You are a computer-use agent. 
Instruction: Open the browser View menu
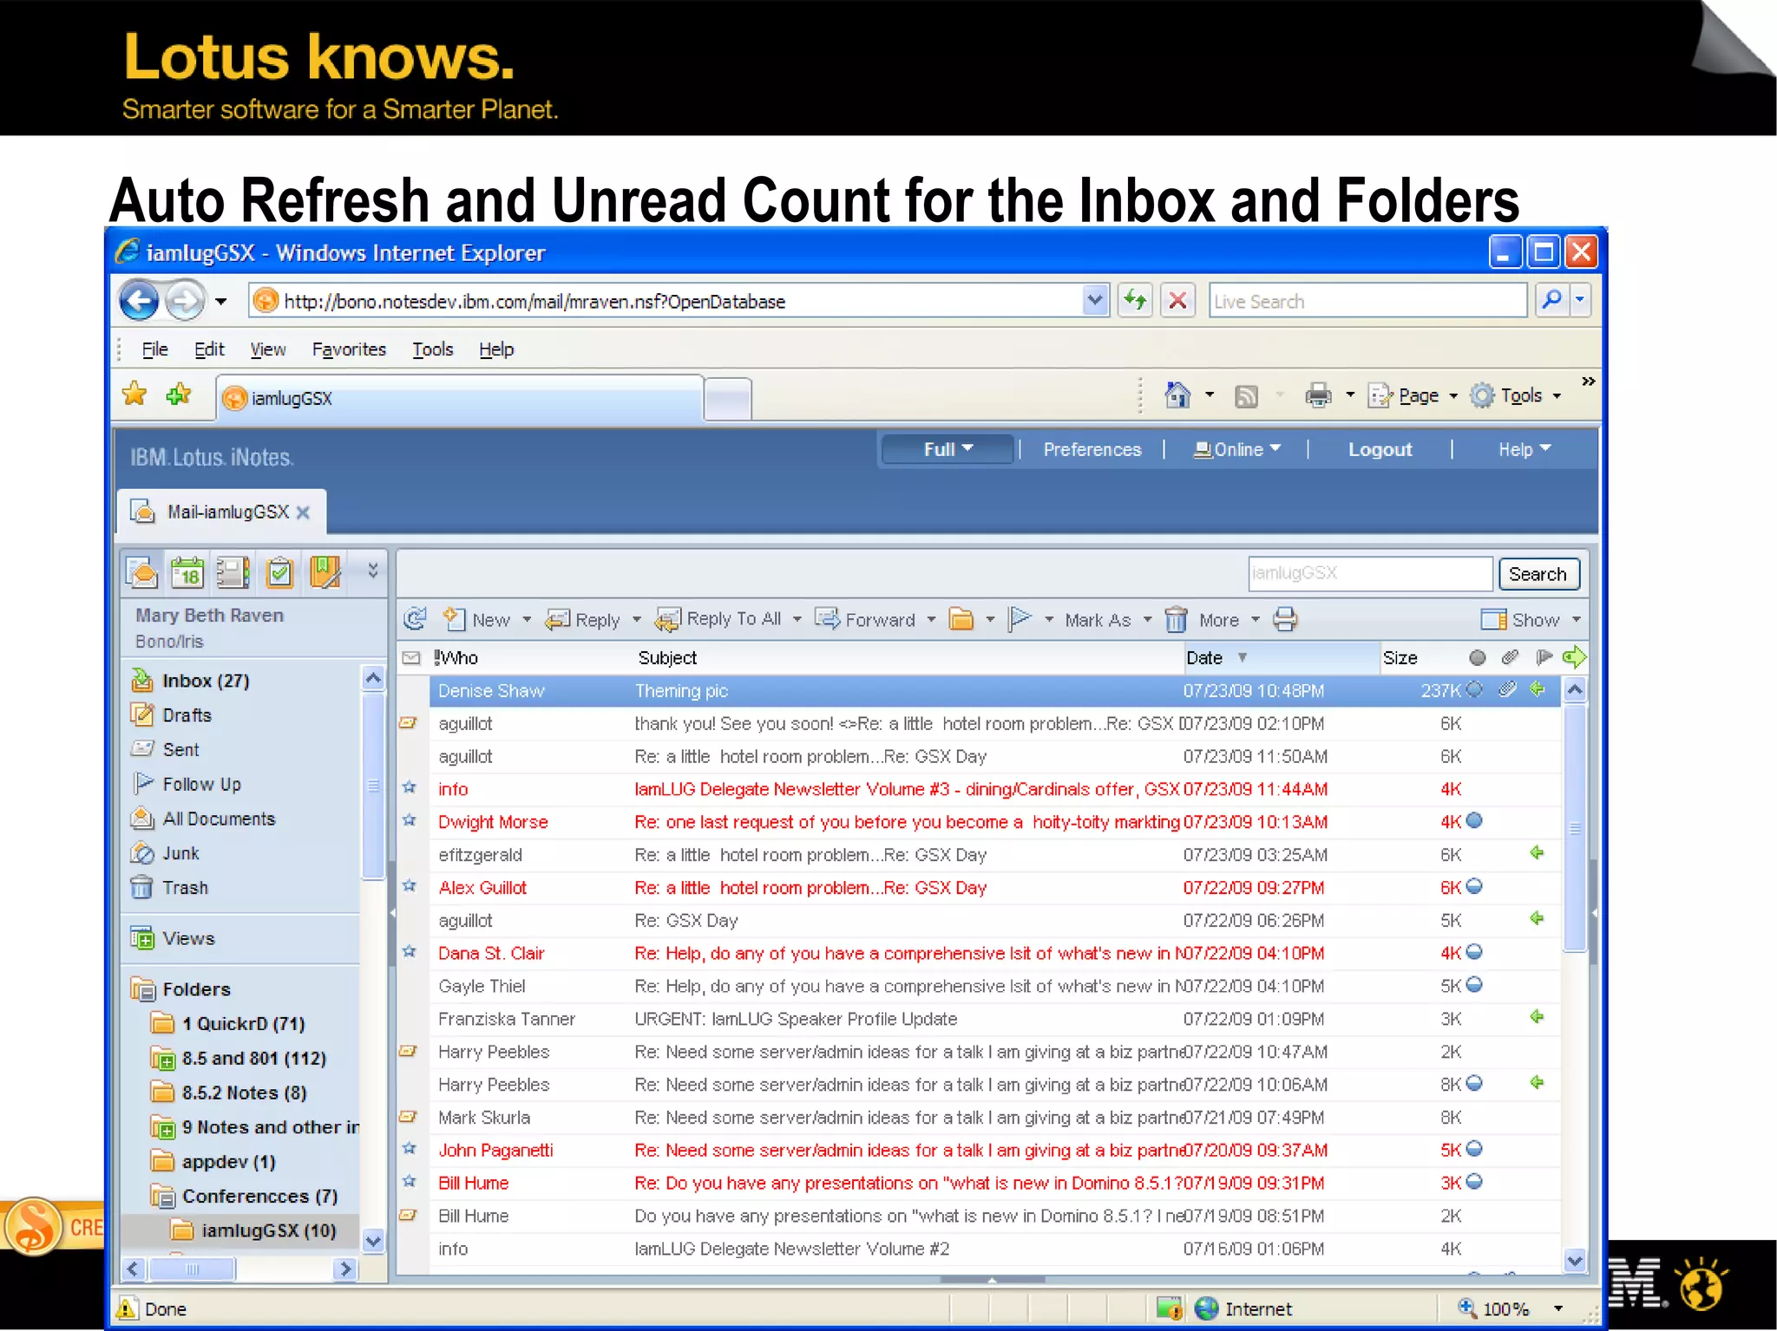click(268, 349)
